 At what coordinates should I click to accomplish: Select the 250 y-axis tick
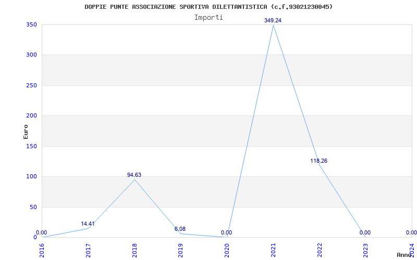(x=31, y=86)
